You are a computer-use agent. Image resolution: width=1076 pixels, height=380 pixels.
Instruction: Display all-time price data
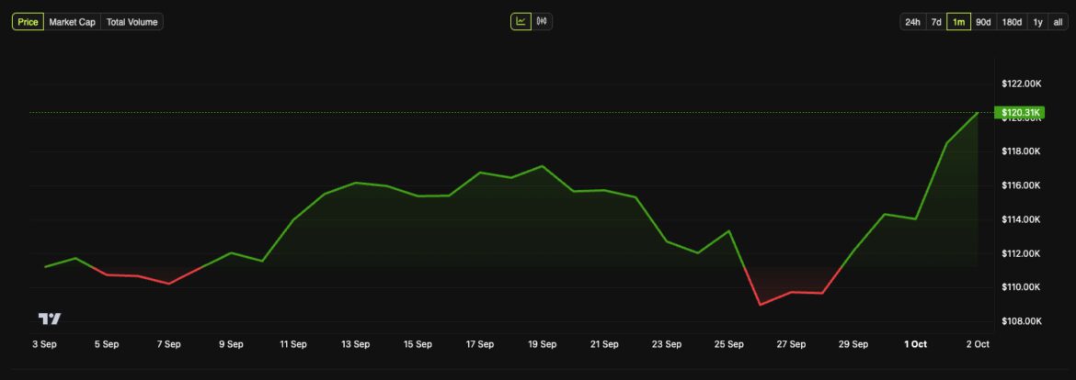tap(1058, 22)
